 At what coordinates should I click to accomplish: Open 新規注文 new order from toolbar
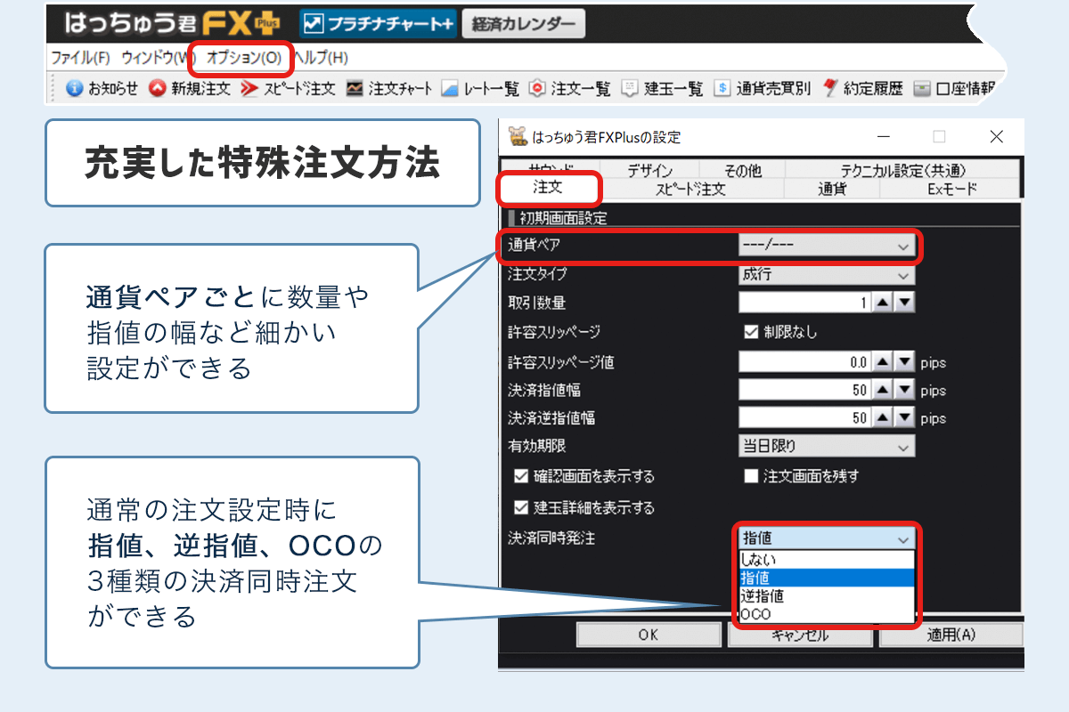coord(189,88)
